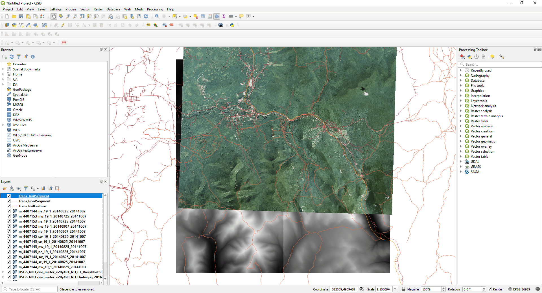Click Processing Toolbox search field
542x293 pixels.
[500, 65]
